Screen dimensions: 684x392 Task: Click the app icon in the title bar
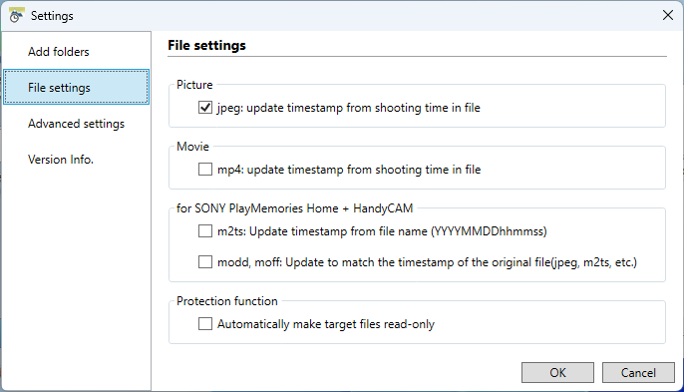(x=16, y=15)
